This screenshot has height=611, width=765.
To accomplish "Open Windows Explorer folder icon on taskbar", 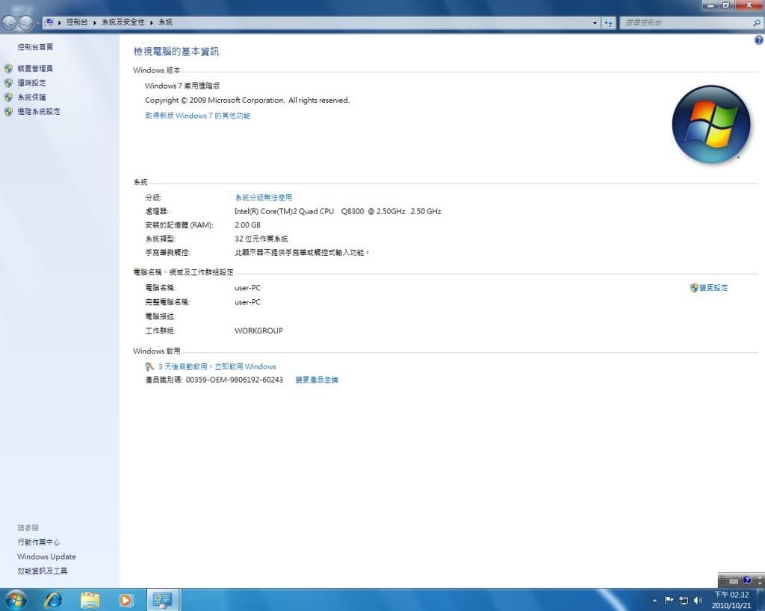I will [x=90, y=600].
